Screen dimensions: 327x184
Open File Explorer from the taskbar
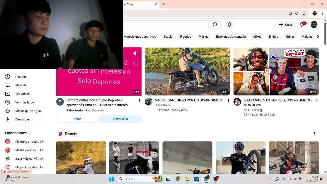click(x=188, y=179)
